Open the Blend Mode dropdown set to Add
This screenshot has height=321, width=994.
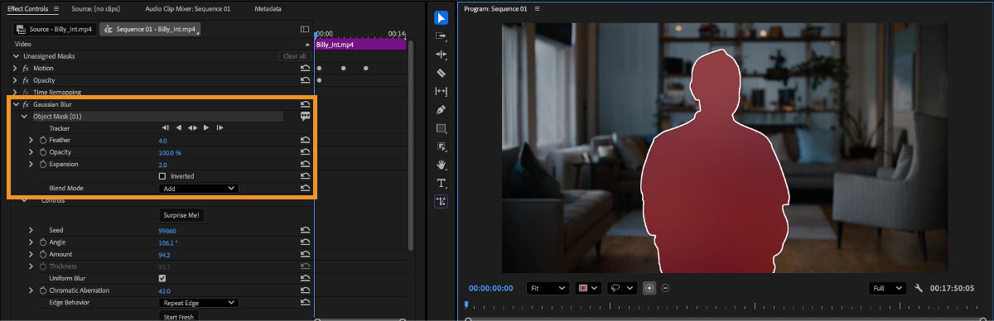(198, 189)
